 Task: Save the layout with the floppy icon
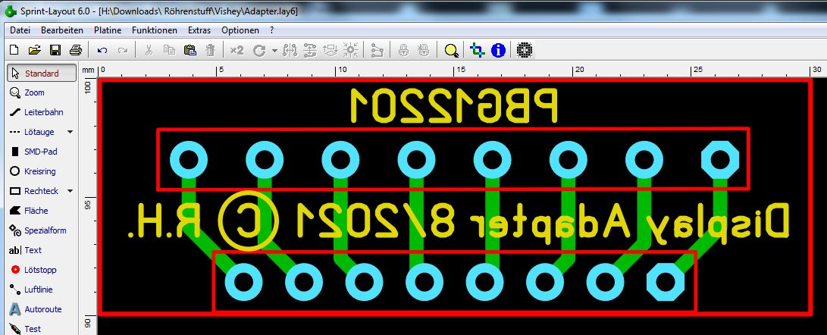tap(55, 51)
